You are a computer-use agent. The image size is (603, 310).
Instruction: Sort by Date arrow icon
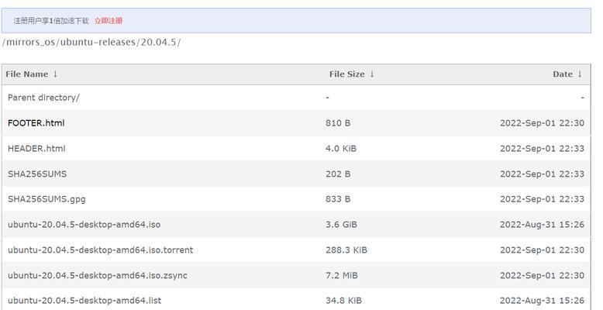[580, 74]
